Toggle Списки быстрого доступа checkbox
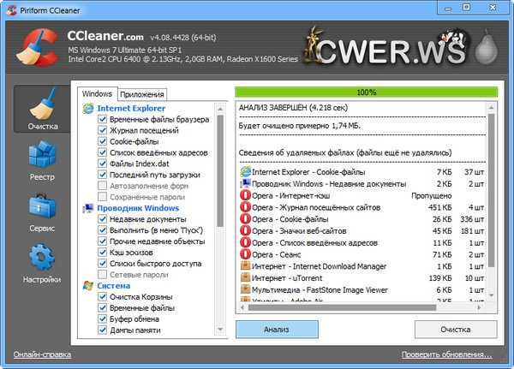The height and width of the screenshot is (369, 514). pos(102,263)
